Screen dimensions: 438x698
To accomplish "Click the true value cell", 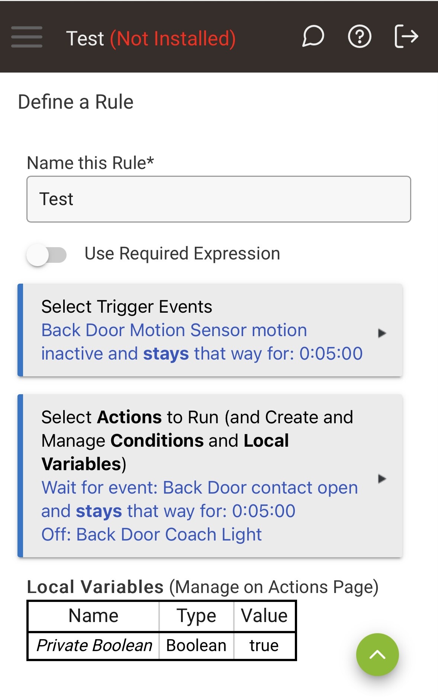I will point(264,646).
